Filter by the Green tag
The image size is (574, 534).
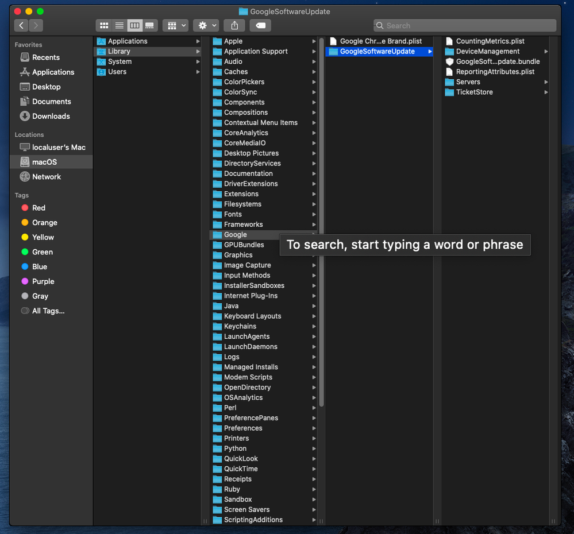click(x=51, y=252)
